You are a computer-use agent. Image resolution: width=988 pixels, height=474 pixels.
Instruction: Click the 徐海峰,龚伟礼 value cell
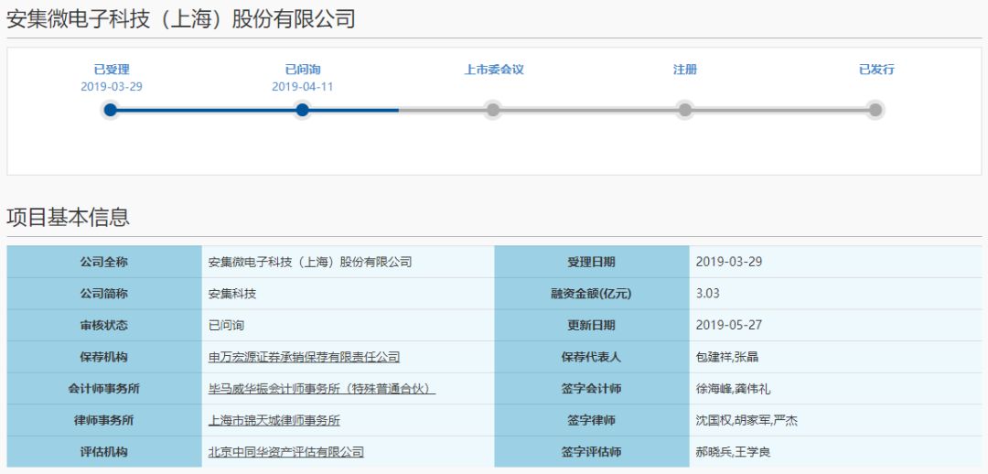(835, 388)
